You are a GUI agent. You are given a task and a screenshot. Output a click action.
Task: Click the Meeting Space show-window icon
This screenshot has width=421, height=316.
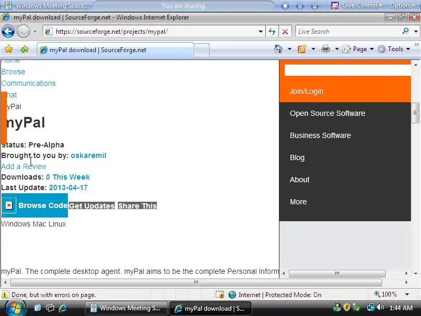(x=315, y=6)
